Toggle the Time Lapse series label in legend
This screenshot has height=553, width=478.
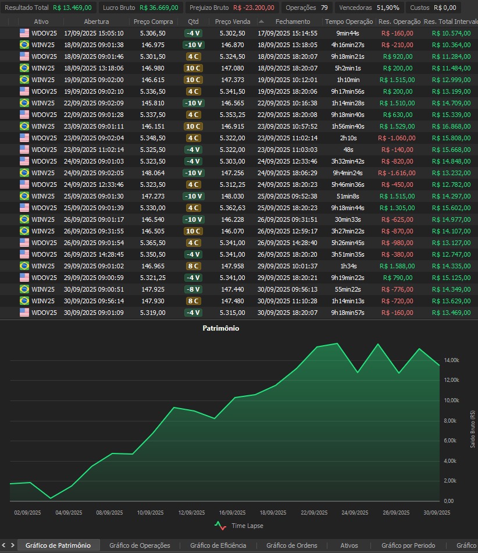click(247, 526)
